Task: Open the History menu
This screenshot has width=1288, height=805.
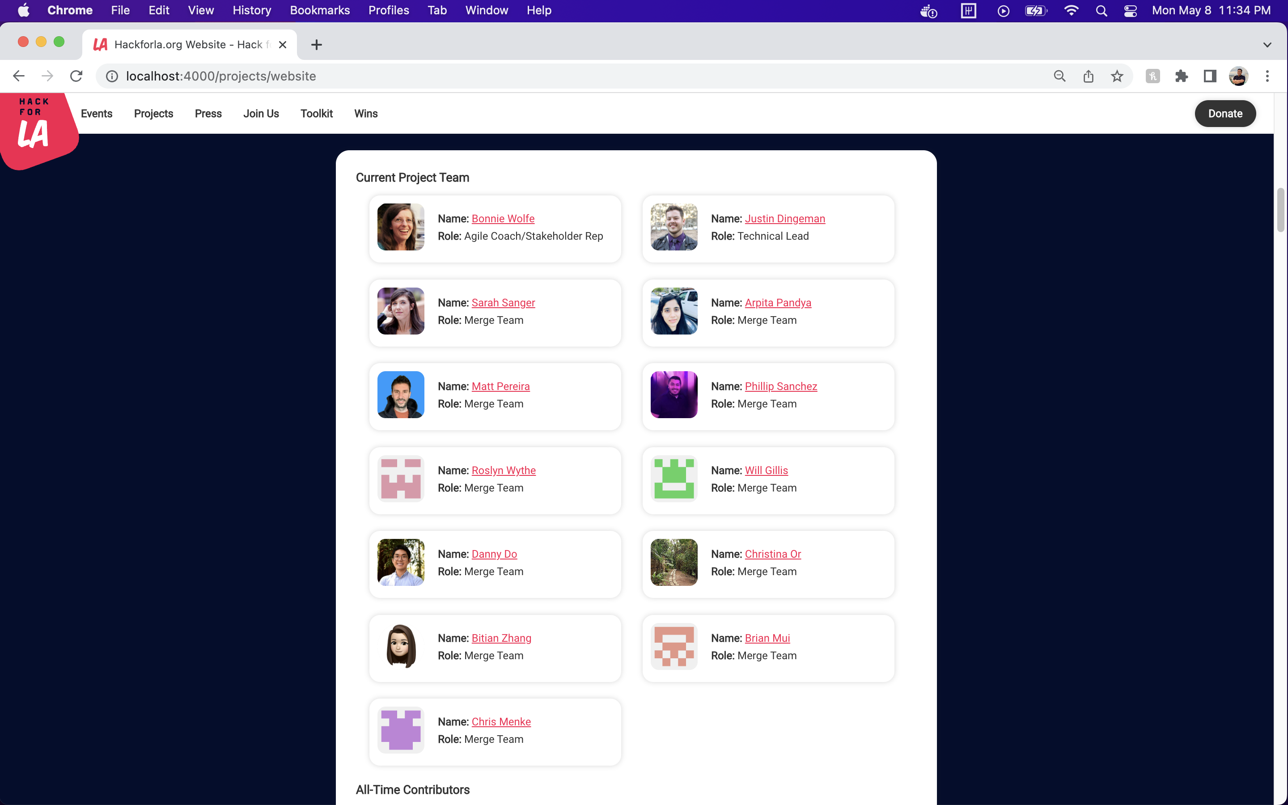Action: coord(251,11)
